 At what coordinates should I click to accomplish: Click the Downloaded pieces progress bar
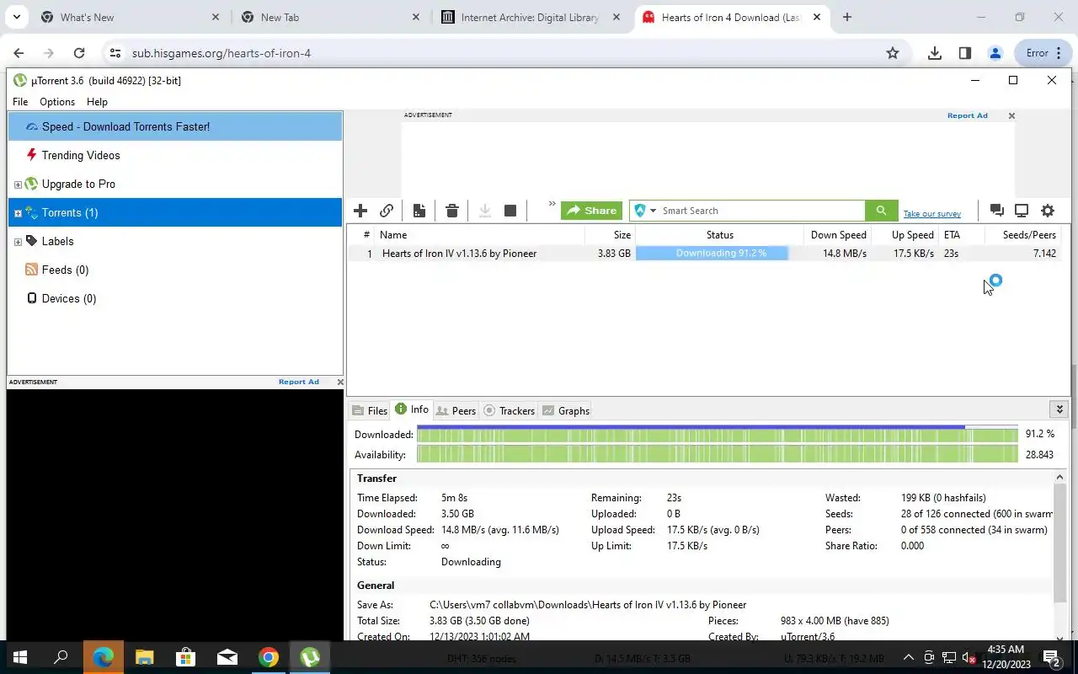pyautogui.click(x=718, y=435)
